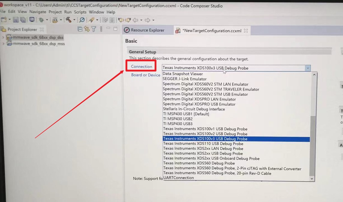This screenshot has width=343, height=202.
Task: Choose Spectrum Digital XDSPRO USB Emulator
Action: (199, 104)
